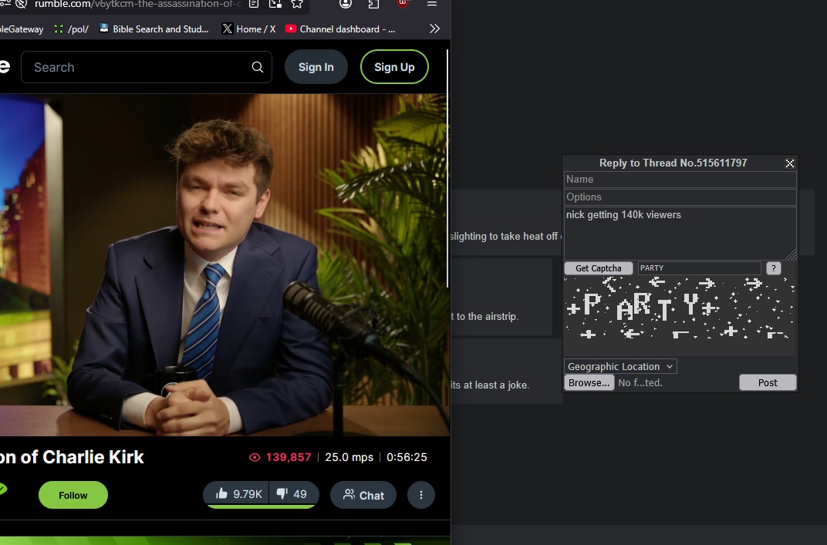Open the red uBlock shield extension
The image size is (827, 545).
(x=403, y=4)
